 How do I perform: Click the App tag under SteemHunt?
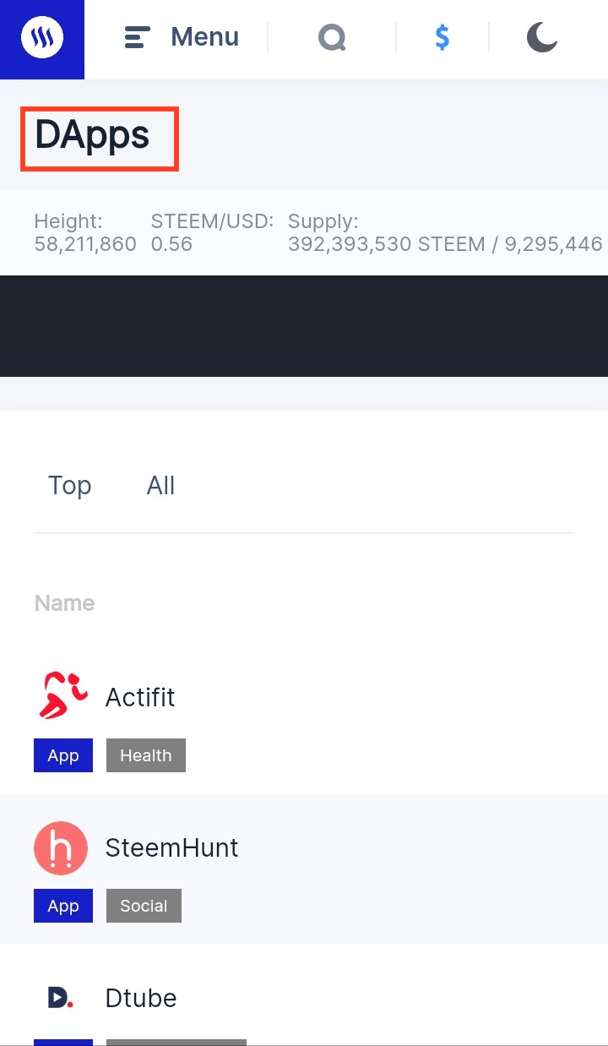tap(63, 906)
